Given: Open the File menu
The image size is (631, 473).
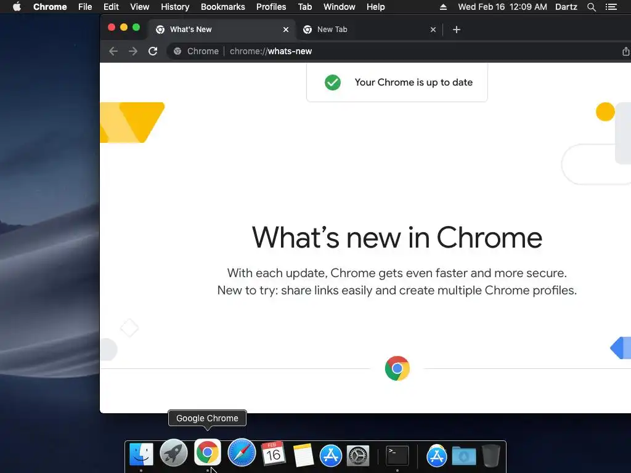Looking at the screenshot, I should [x=85, y=7].
